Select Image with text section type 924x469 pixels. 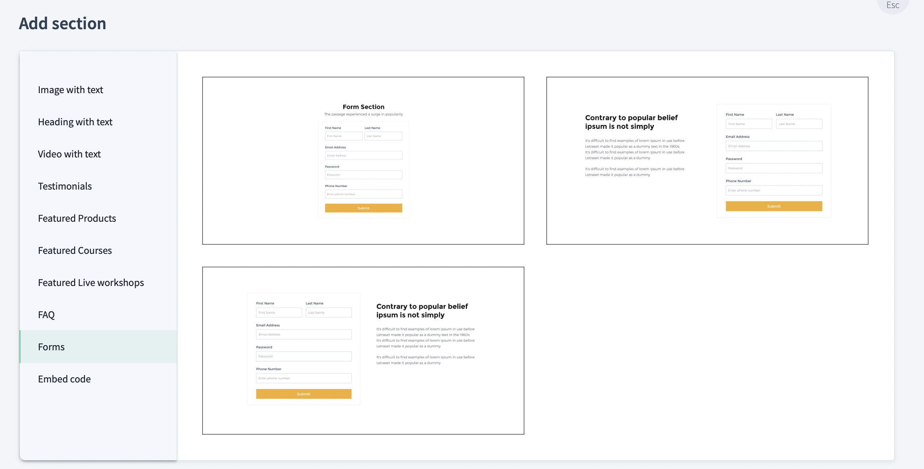pyautogui.click(x=70, y=90)
